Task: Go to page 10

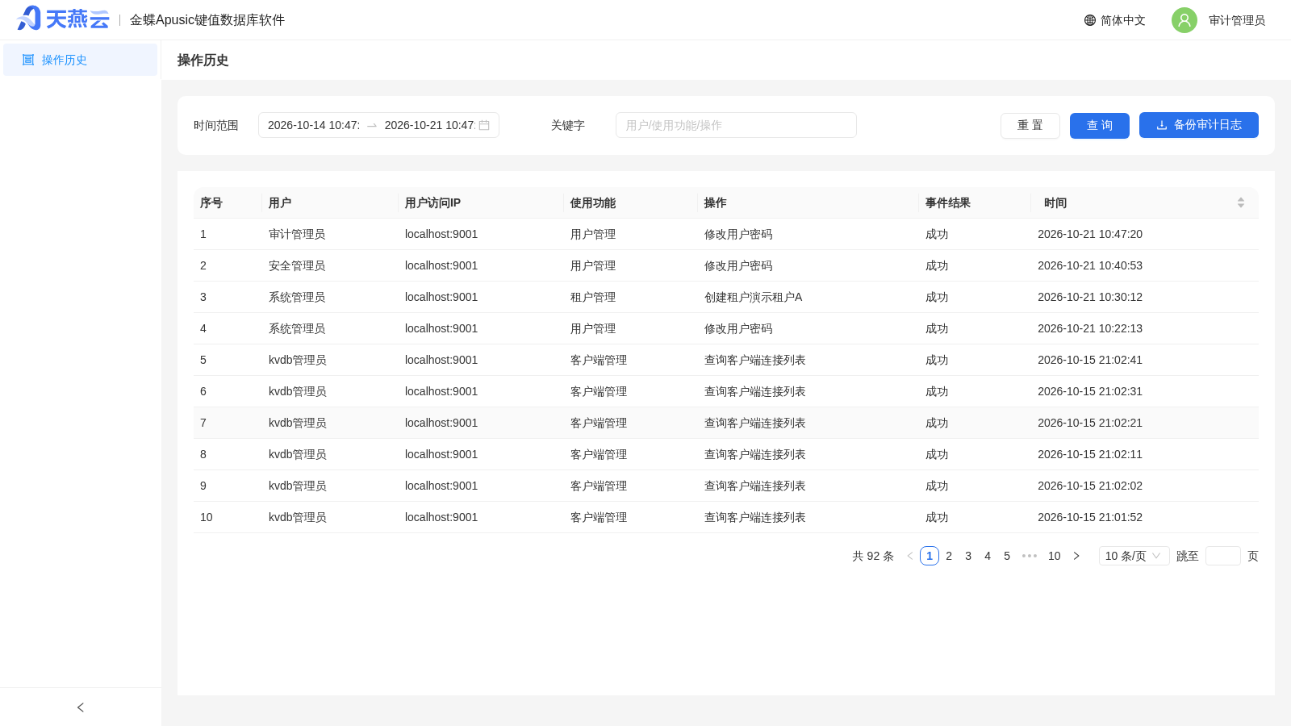Action: [x=1055, y=556]
